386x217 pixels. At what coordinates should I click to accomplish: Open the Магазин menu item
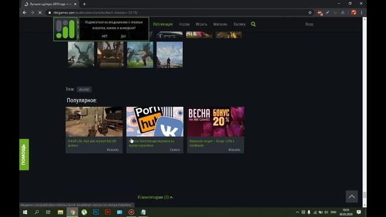[x=220, y=24]
